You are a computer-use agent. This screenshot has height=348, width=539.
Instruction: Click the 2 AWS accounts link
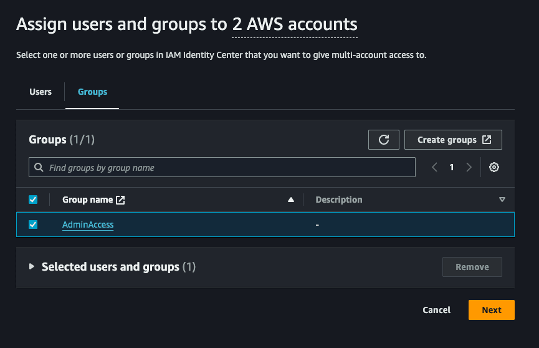(295, 25)
